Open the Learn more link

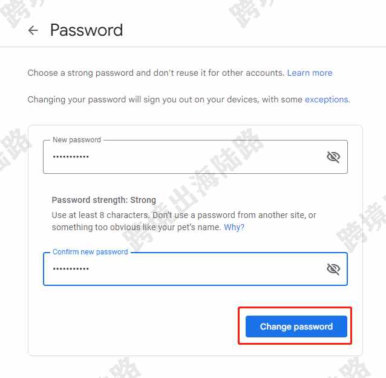pos(310,73)
